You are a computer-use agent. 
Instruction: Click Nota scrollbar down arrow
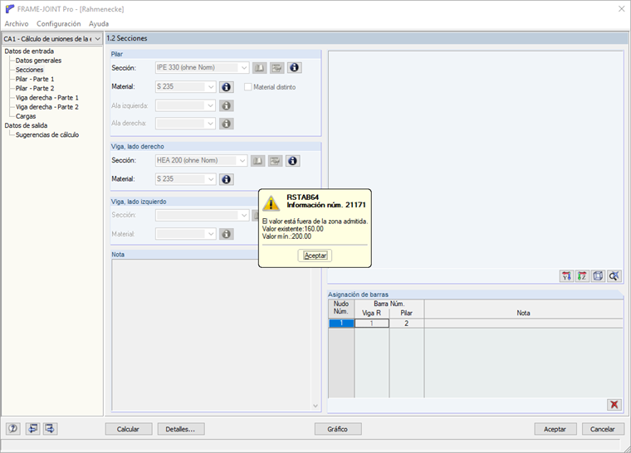[x=315, y=406]
